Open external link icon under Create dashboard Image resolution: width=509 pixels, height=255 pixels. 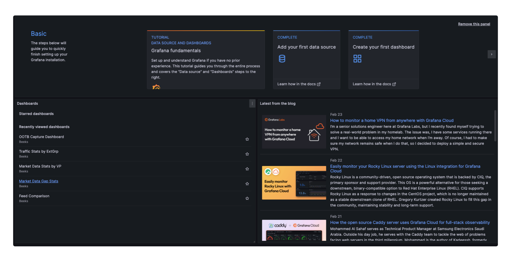(394, 84)
